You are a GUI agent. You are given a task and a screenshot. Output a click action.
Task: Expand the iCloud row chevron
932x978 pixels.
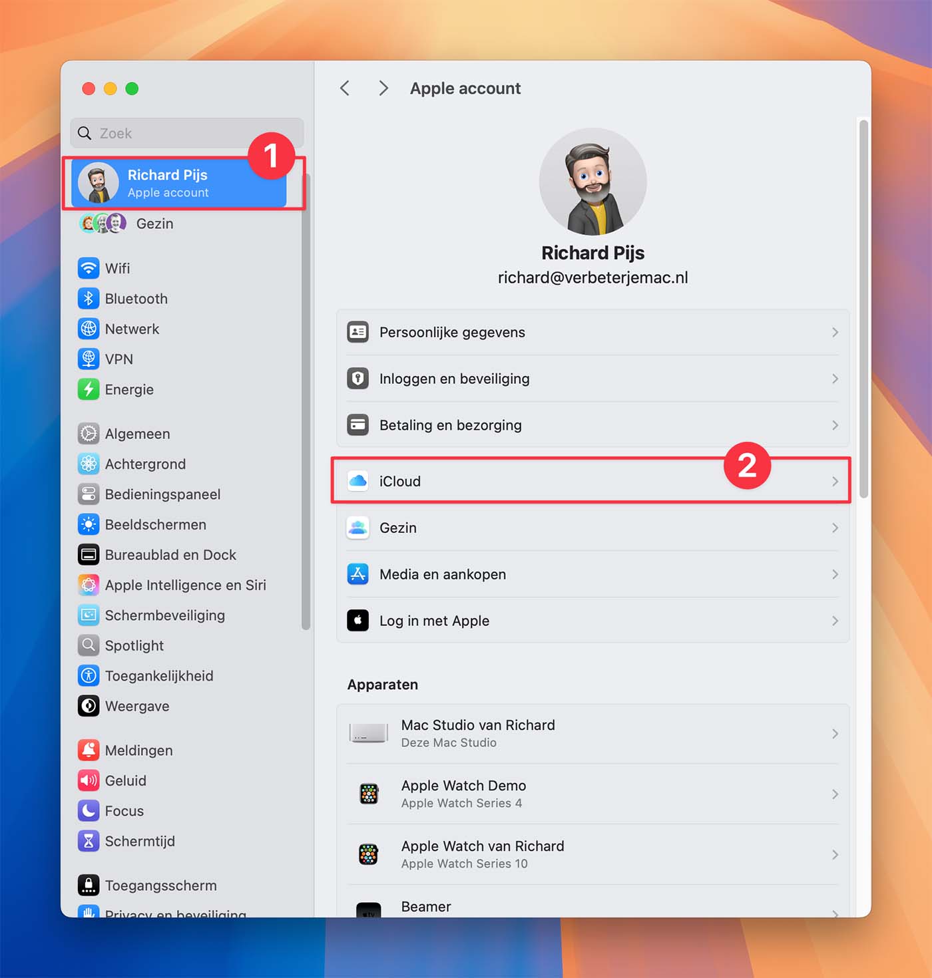click(835, 481)
